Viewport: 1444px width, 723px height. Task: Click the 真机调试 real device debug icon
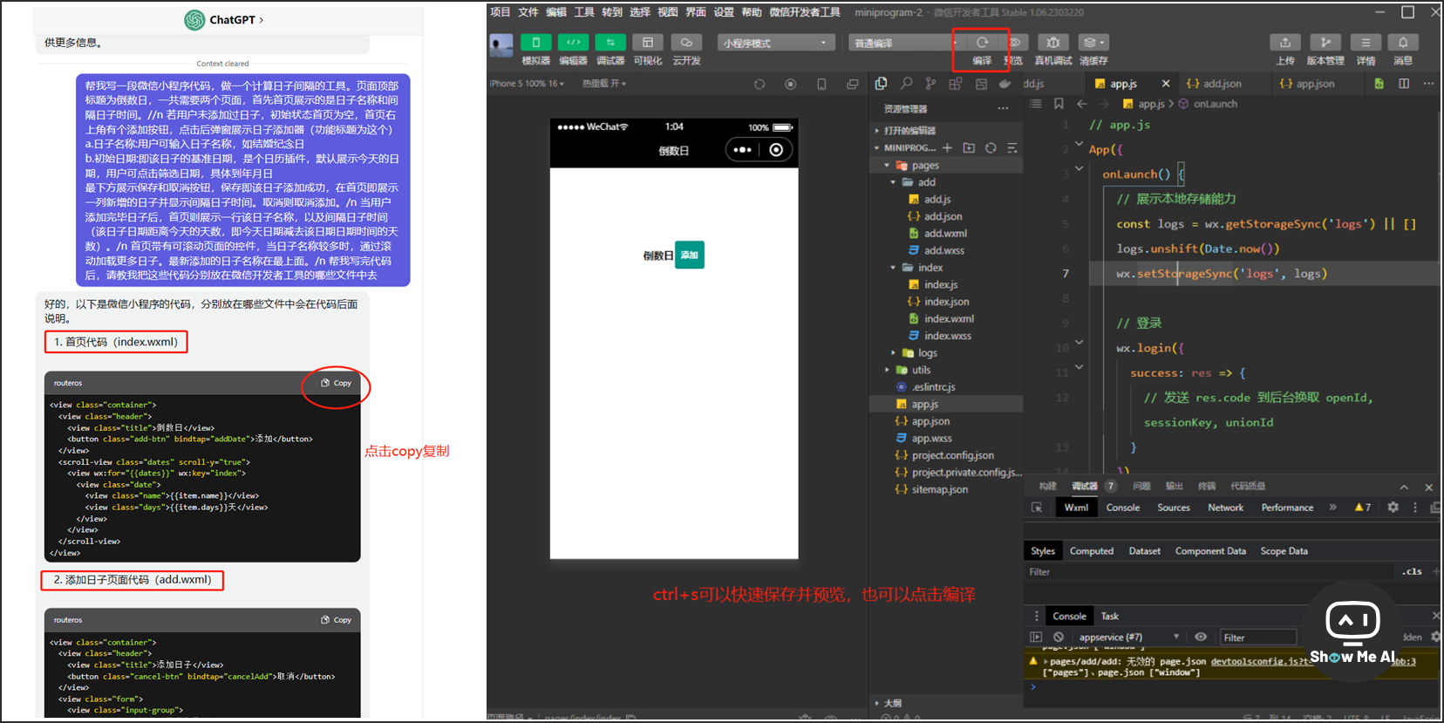[x=1053, y=42]
